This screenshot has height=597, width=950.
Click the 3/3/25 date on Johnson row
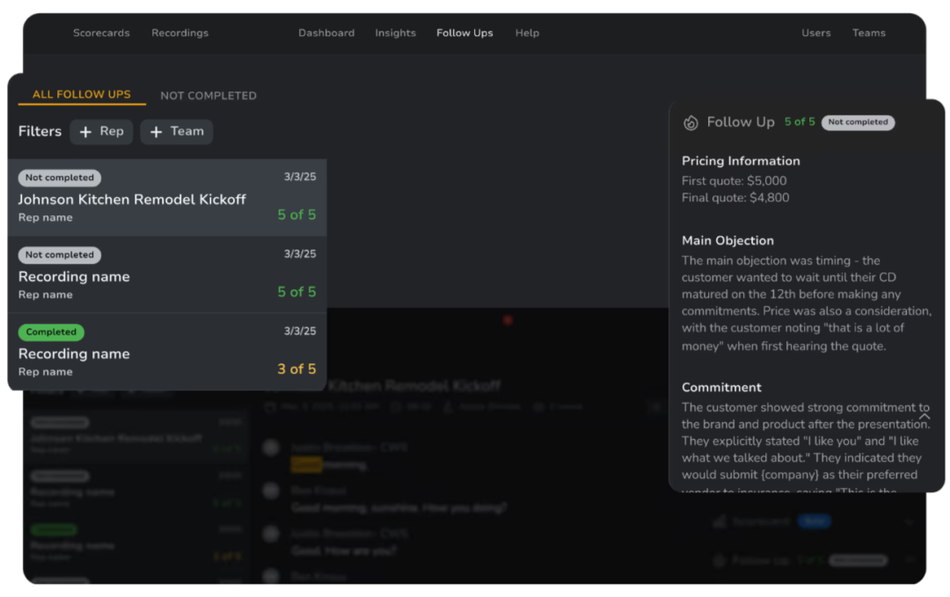click(300, 177)
